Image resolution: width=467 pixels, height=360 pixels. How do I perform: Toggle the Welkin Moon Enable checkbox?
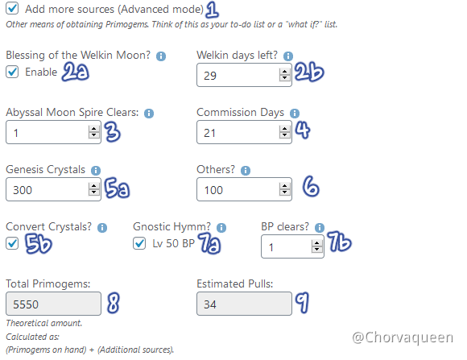[12, 72]
